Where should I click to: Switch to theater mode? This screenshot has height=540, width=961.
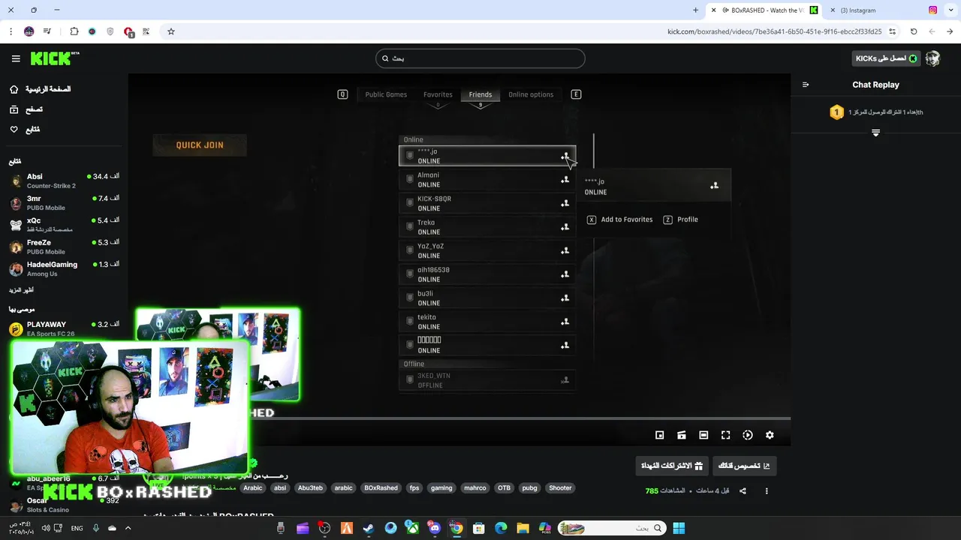coord(703,435)
